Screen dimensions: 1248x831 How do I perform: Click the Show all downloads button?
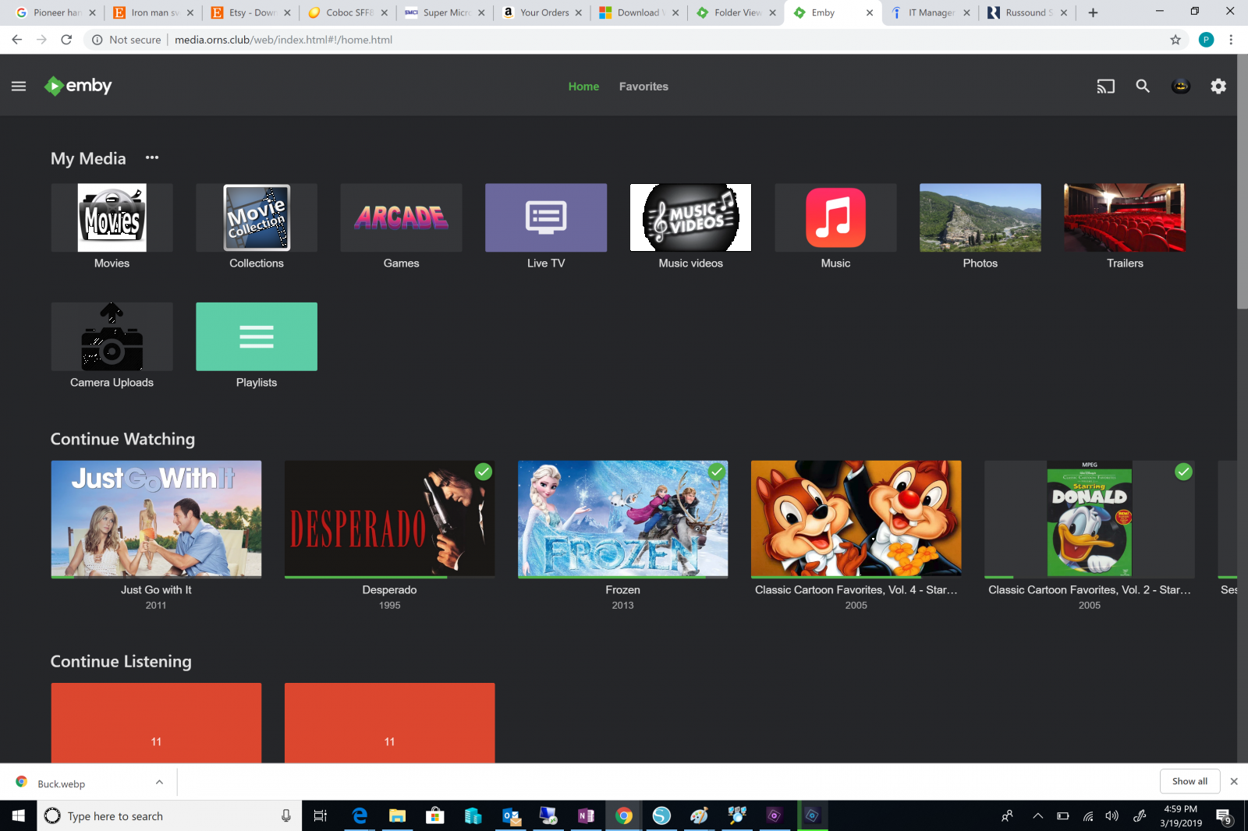[x=1189, y=781]
